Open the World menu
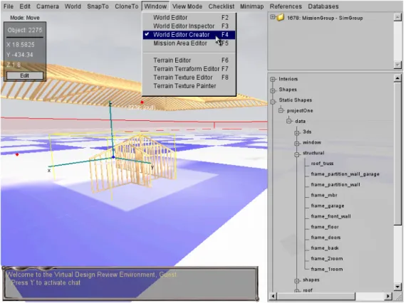 tap(73, 6)
